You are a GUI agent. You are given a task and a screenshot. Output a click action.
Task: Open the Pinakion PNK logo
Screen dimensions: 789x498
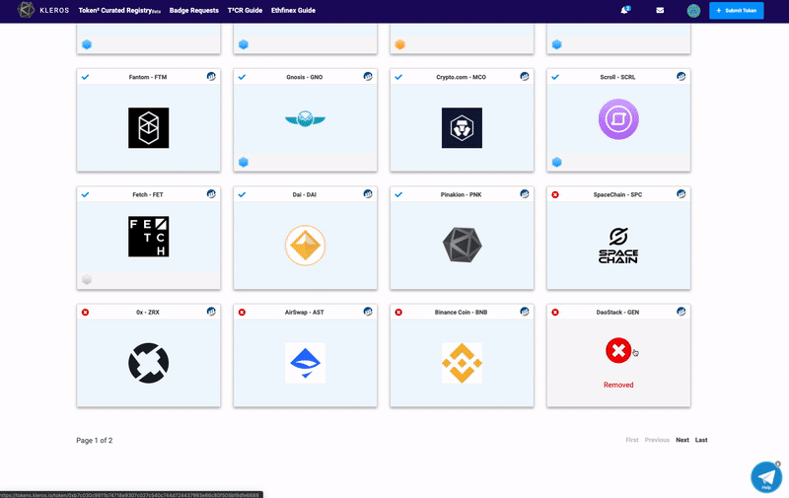point(462,245)
